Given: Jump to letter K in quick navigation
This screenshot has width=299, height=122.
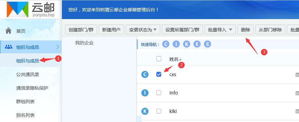Looking at the screenshot, I should pyautogui.click(x=187, y=44).
